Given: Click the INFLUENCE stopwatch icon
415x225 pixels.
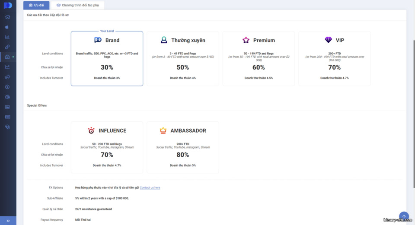Looking at the screenshot, I should tap(91, 130).
